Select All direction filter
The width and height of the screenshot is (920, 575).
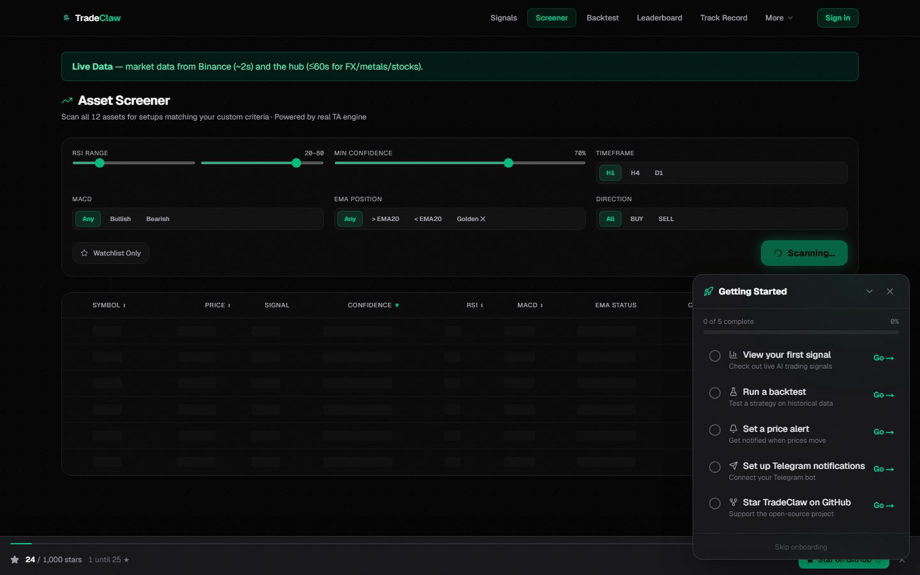pos(610,219)
